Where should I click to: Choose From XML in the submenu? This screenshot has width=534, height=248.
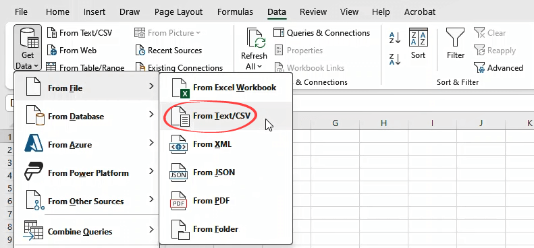[x=225, y=144]
